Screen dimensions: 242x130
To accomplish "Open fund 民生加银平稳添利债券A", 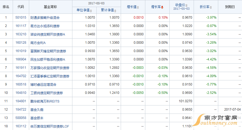I will click(48, 59).
